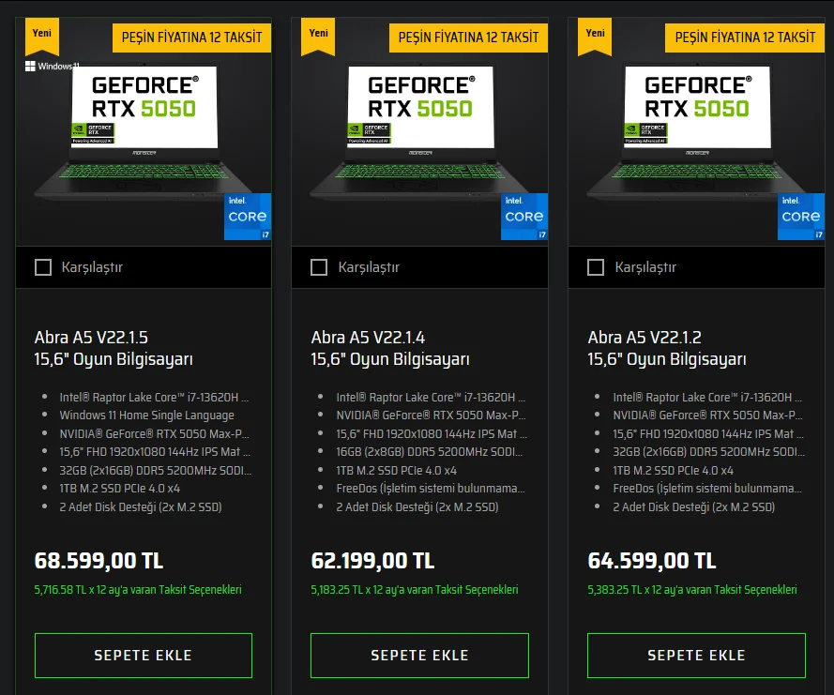
Task: Click Yeni ribbon on Abra A5 V22.1.5 card
Action: point(42,36)
